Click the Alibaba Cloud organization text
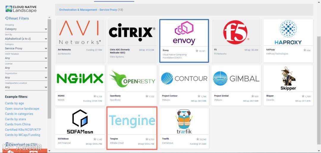The image size is (321, 153). 117,143
